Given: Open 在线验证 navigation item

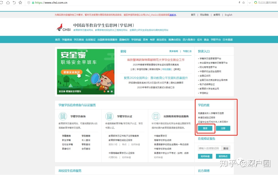Looking at the screenshot, I should click(90, 40).
